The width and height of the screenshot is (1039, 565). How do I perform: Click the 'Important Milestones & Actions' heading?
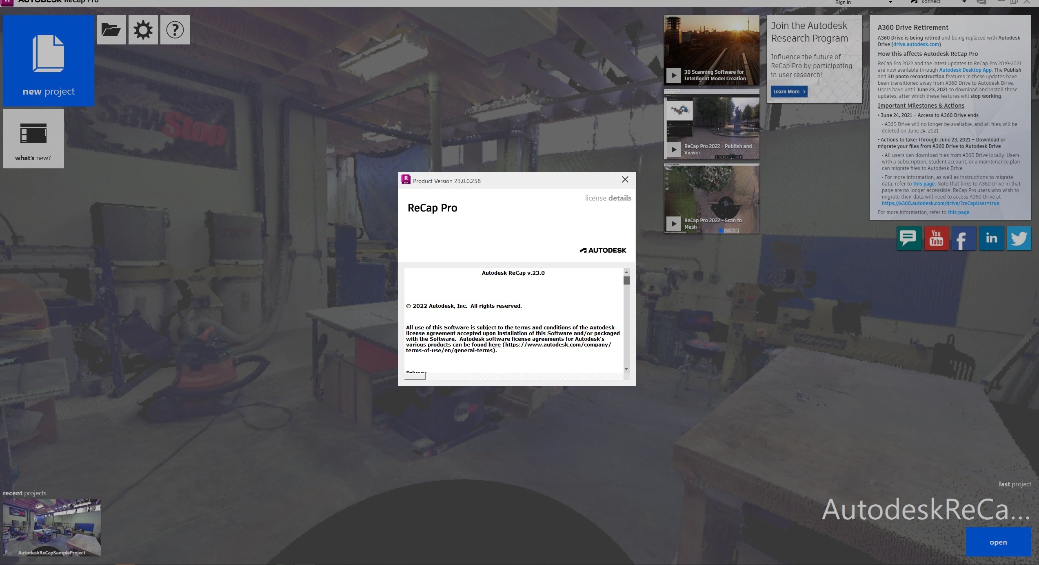921,106
